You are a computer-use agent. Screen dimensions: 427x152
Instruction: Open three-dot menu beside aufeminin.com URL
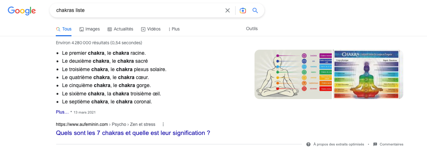(163, 124)
